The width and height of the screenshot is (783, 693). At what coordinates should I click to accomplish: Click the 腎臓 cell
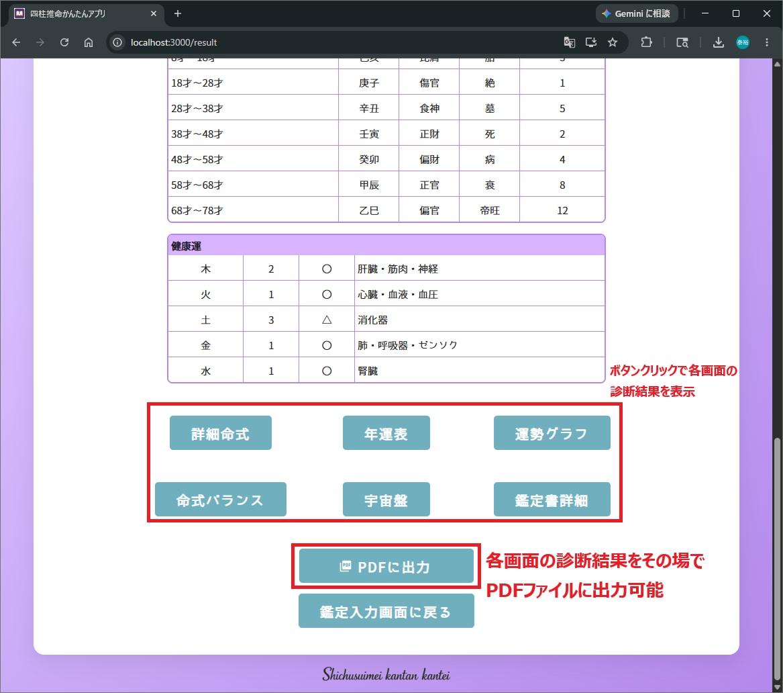click(479, 370)
